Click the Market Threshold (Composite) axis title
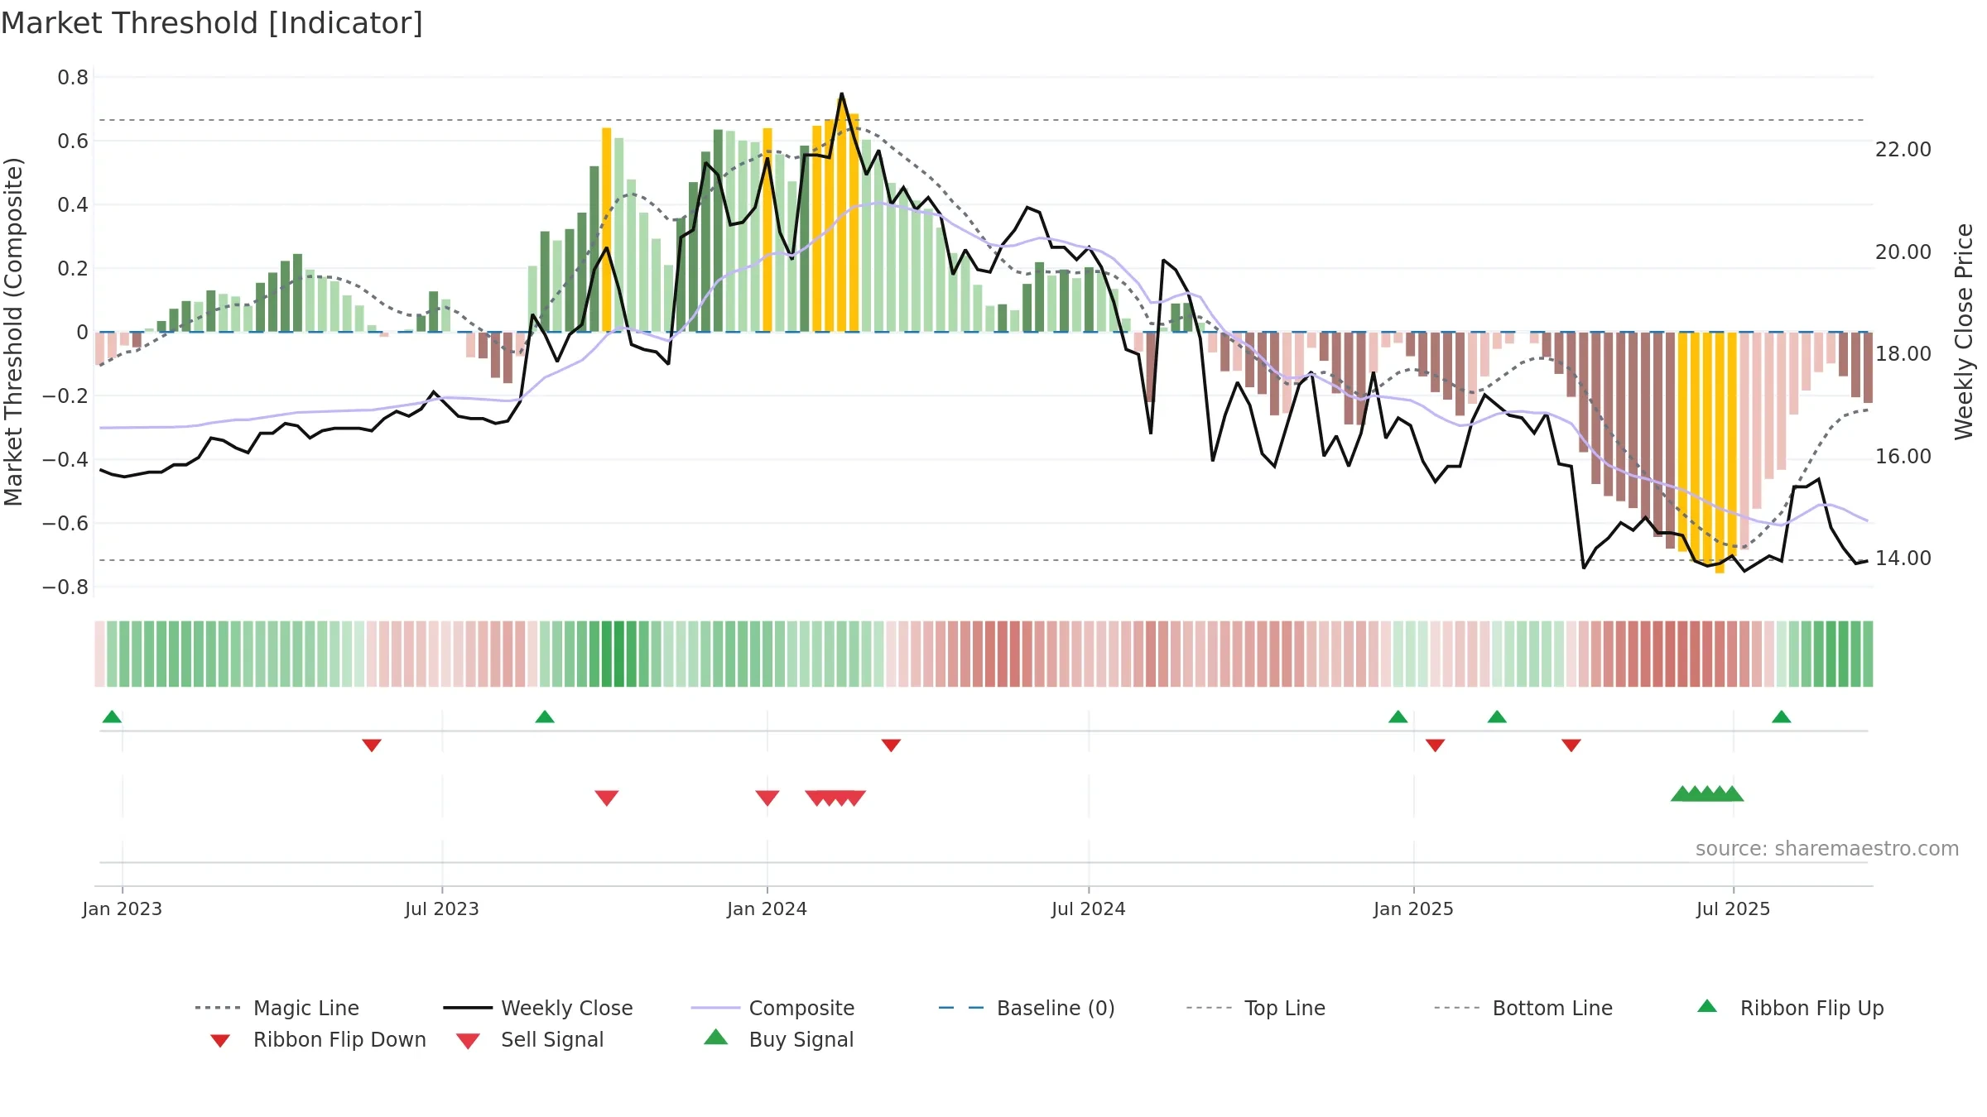 click(x=13, y=331)
